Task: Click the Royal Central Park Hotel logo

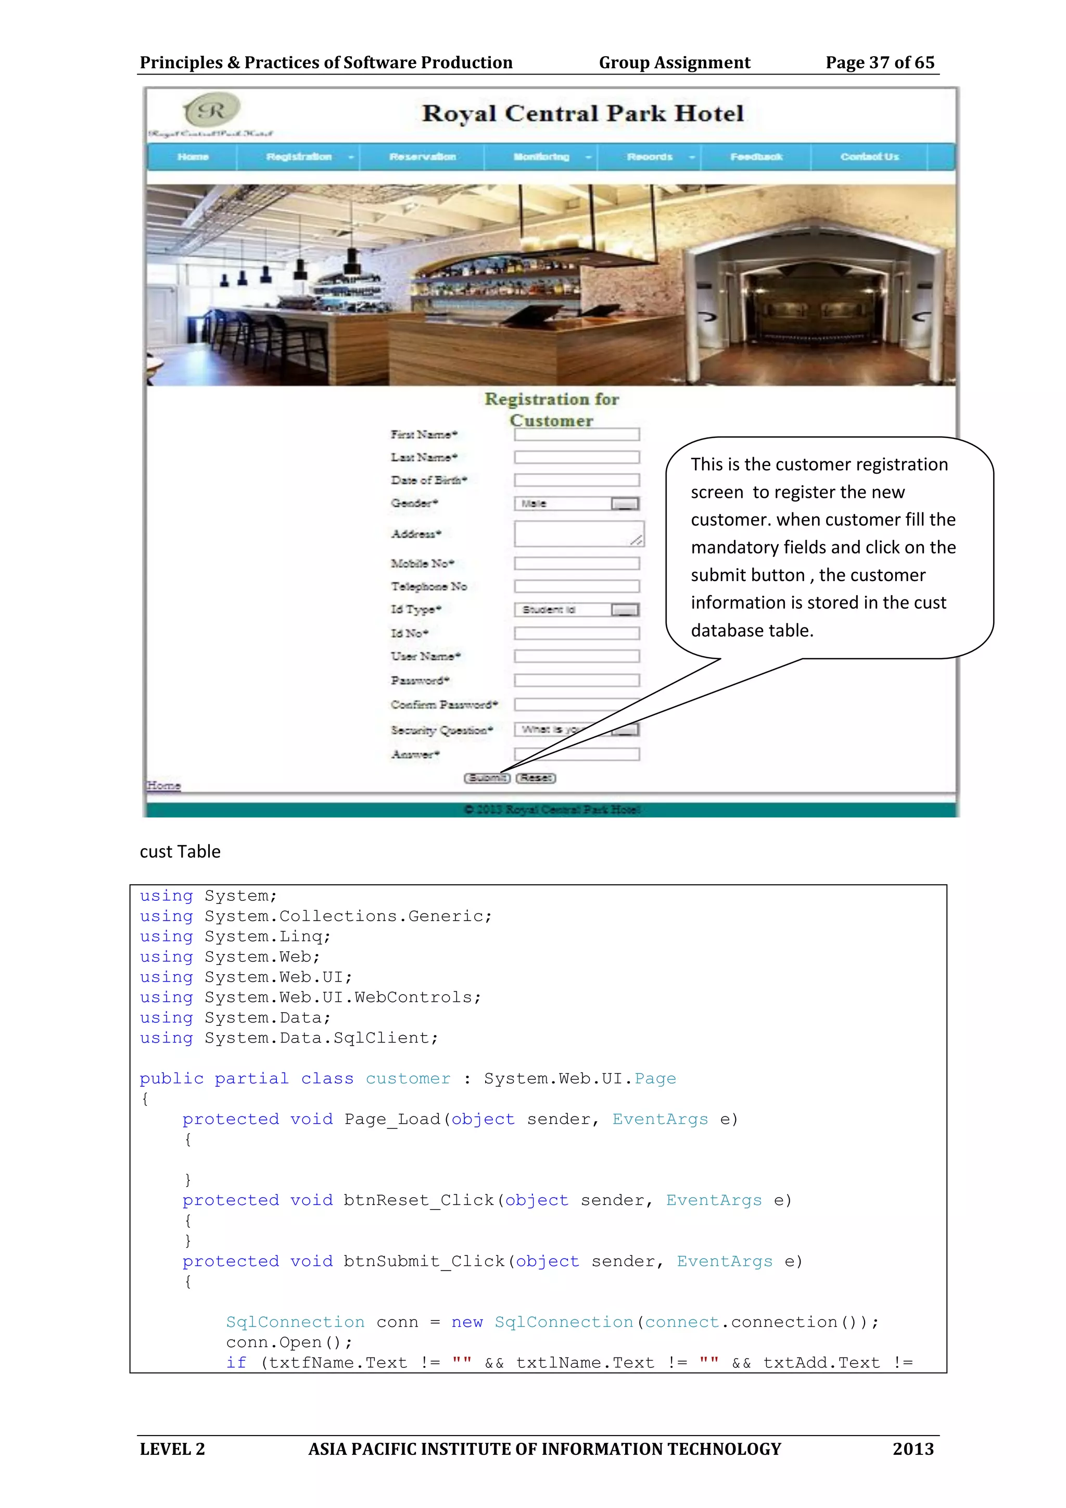Action: [211, 111]
